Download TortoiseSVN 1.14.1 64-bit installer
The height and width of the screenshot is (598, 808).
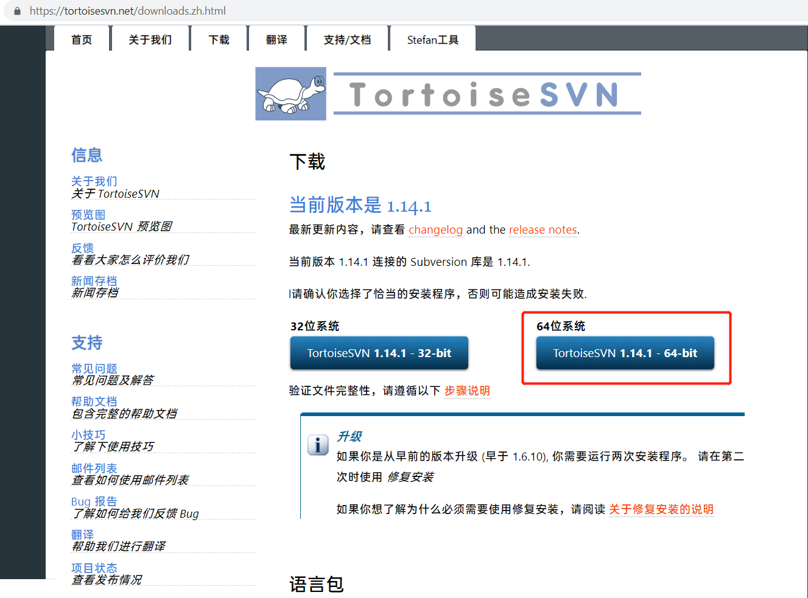click(625, 353)
